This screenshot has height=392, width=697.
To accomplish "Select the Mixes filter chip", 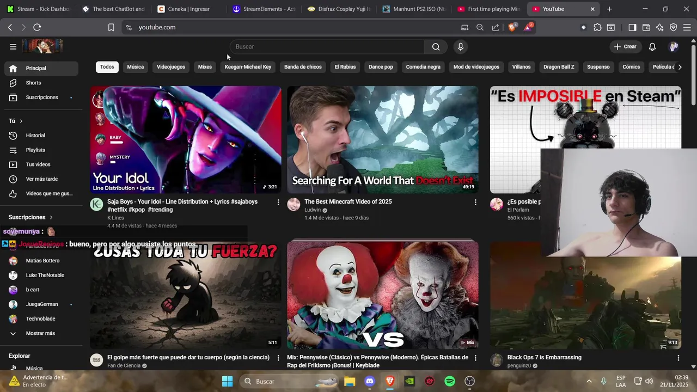I will [x=205, y=67].
